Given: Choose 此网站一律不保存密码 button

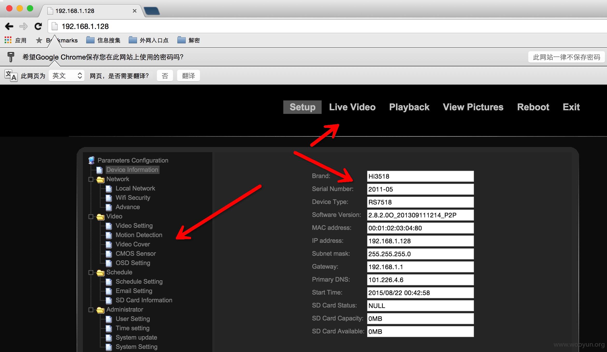Looking at the screenshot, I should [566, 57].
